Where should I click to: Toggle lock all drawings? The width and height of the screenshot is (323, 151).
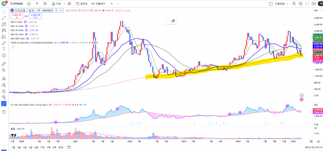(x=4, y=91)
